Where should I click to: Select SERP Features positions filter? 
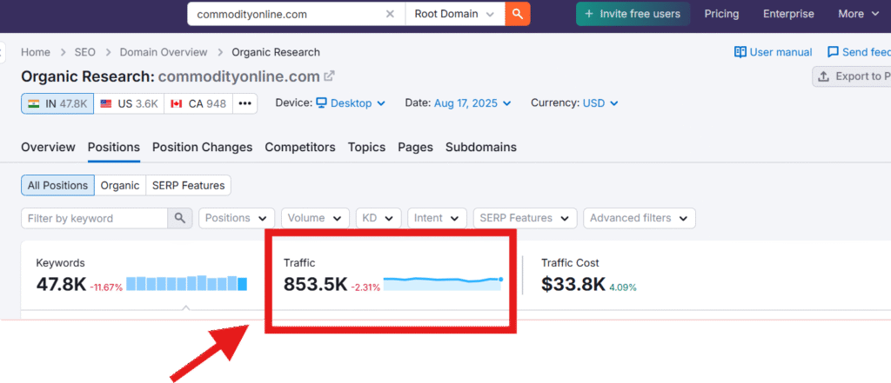(x=188, y=185)
